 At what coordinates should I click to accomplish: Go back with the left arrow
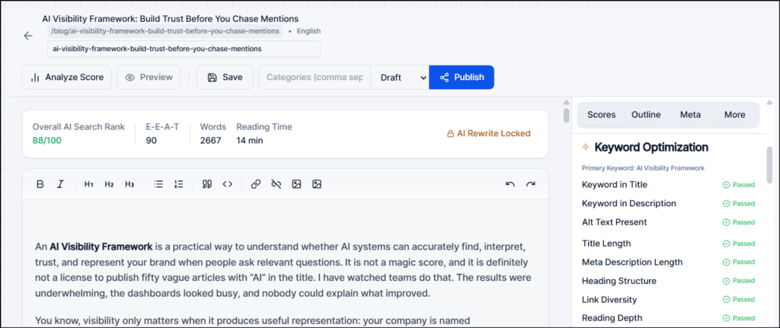pos(28,36)
